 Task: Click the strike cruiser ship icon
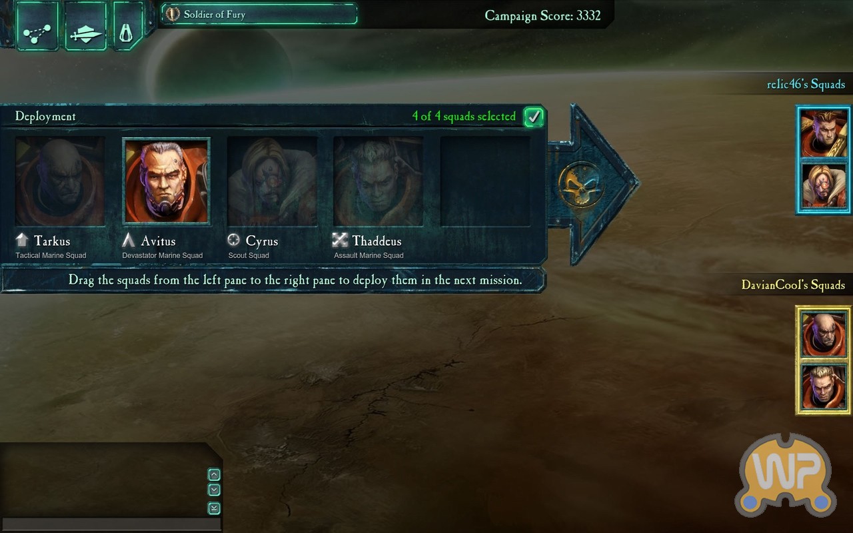point(86,25)
